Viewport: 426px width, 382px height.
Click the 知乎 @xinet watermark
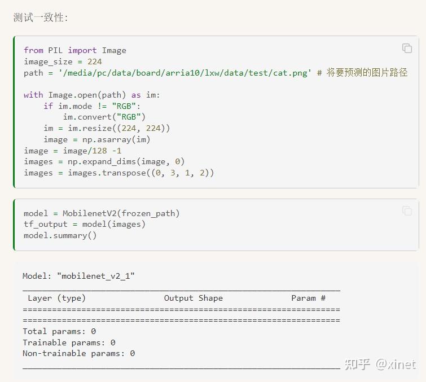pos(380,364)
